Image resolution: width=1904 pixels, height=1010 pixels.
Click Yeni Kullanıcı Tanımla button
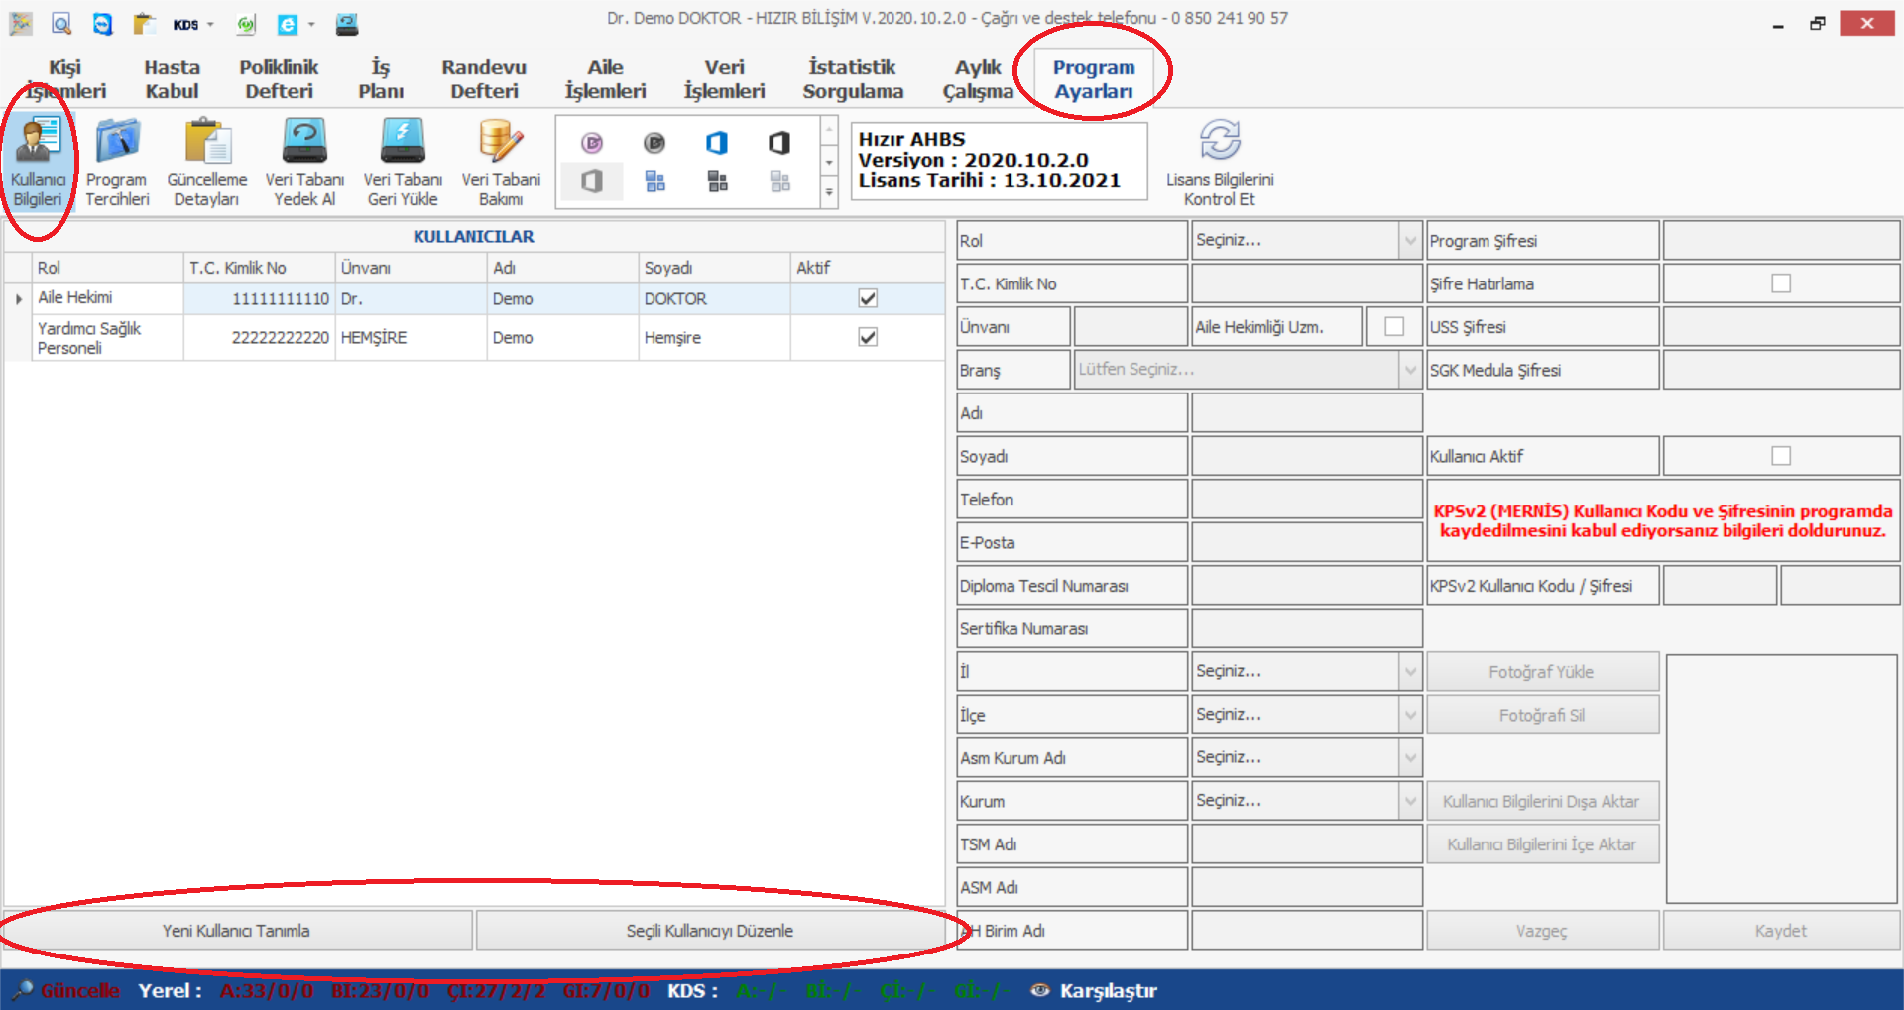tap(237, 931)
